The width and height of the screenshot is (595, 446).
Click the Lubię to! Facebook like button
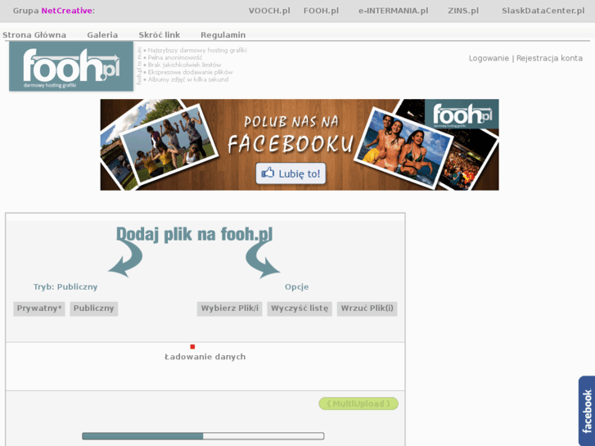(x=291, y=173)
